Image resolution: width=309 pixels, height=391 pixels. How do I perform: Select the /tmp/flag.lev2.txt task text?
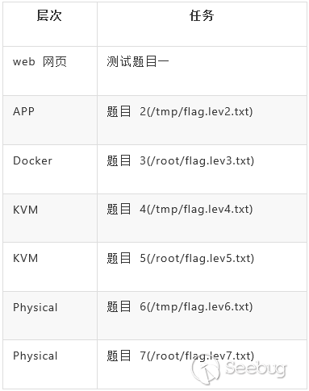(x=200, y=111)
